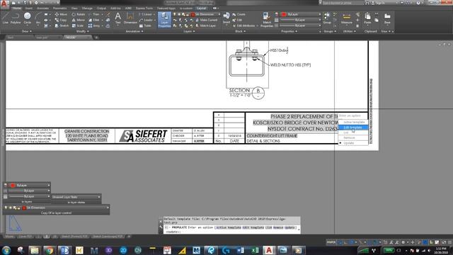Open Excel from the taskbar

[254, 250]
